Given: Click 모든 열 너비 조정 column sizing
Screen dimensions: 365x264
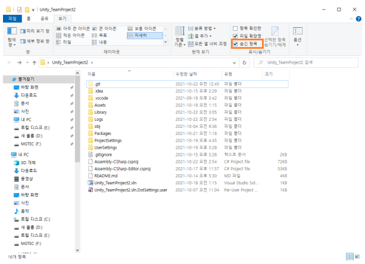Looking at the screenshot, I should (207, 43).
